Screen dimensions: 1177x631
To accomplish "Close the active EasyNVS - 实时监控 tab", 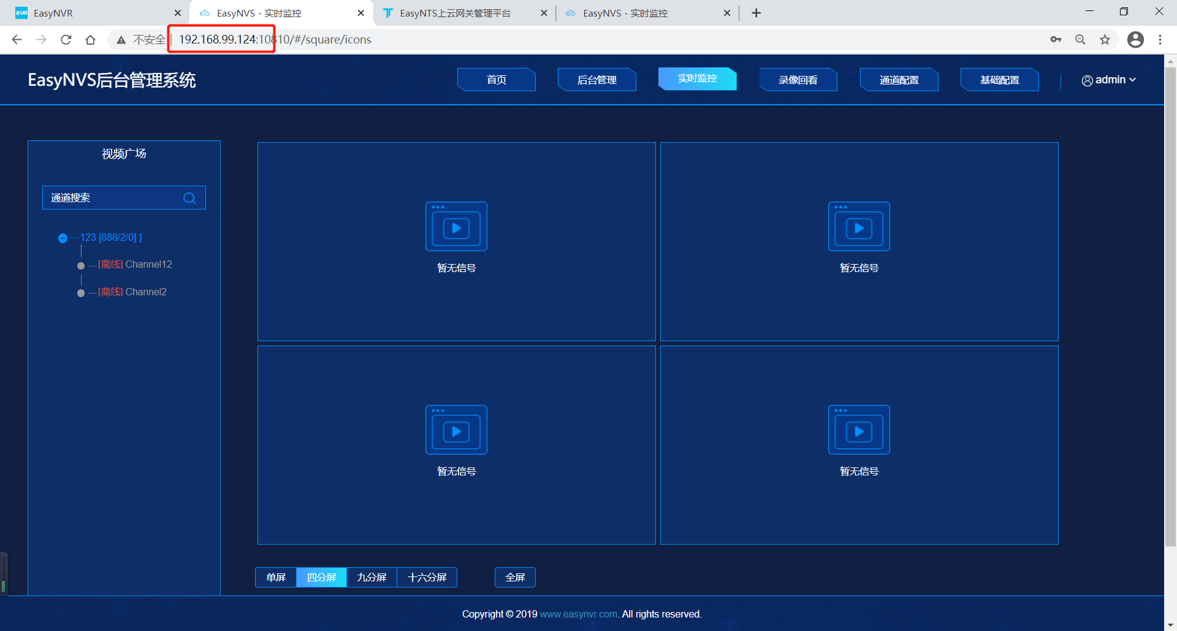I will coord(360,13).
